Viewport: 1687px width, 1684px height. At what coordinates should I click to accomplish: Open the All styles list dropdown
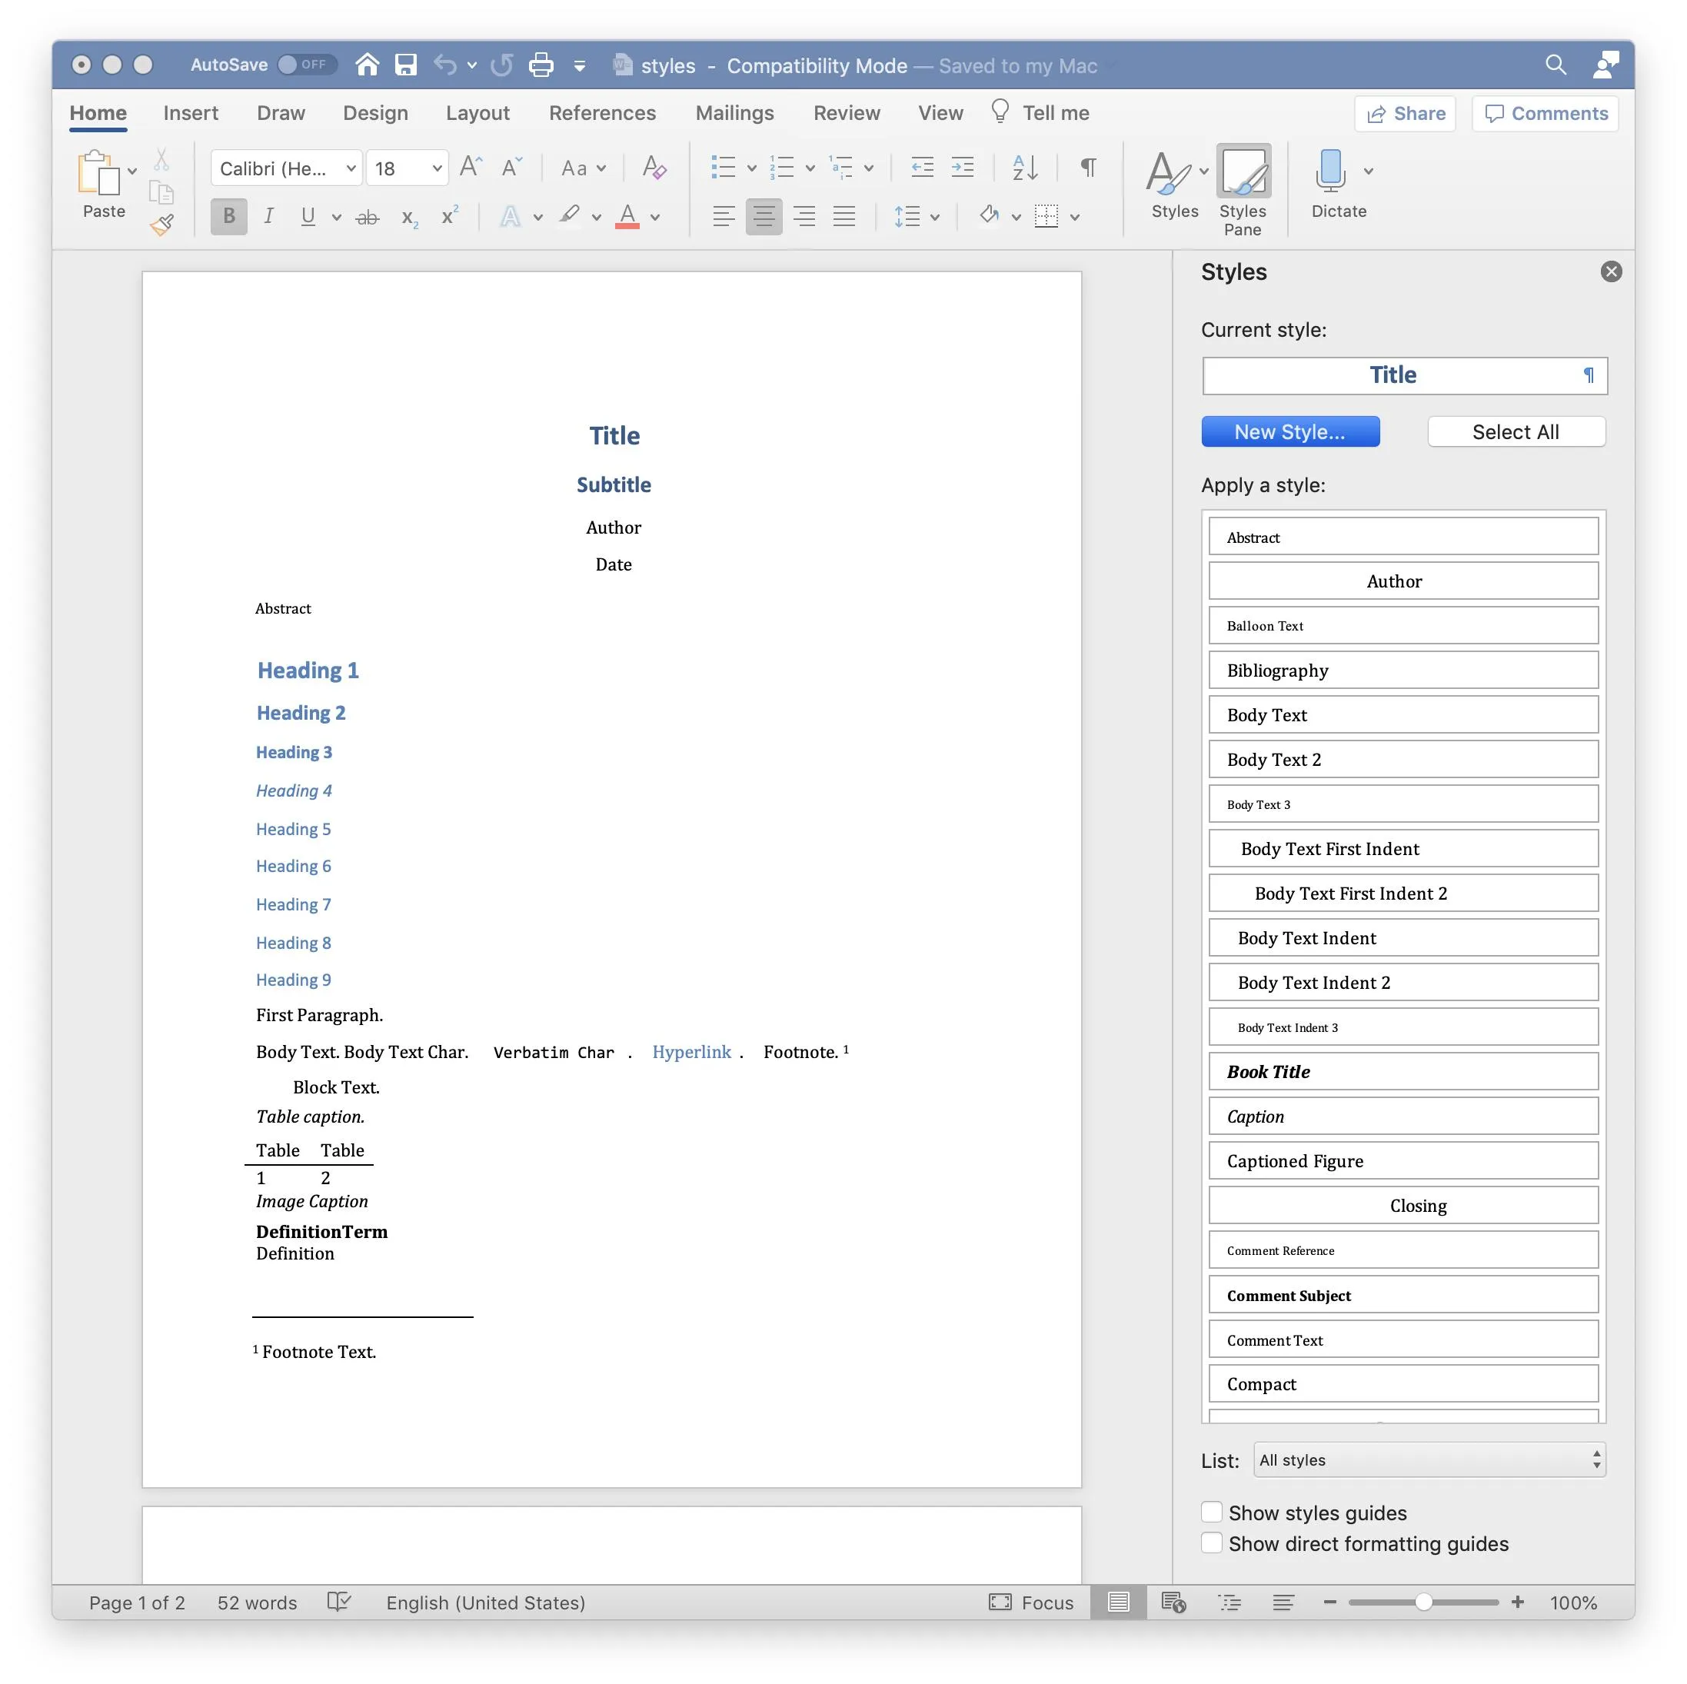[x=1429, y=1459]
